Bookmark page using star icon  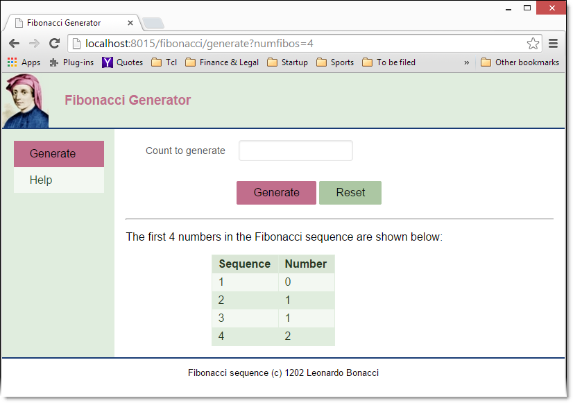[533, 44]
